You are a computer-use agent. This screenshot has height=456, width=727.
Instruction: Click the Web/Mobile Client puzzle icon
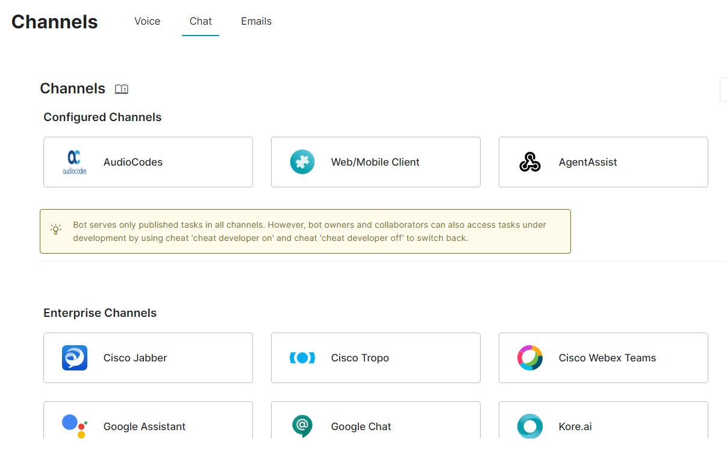tap(302, 162)
